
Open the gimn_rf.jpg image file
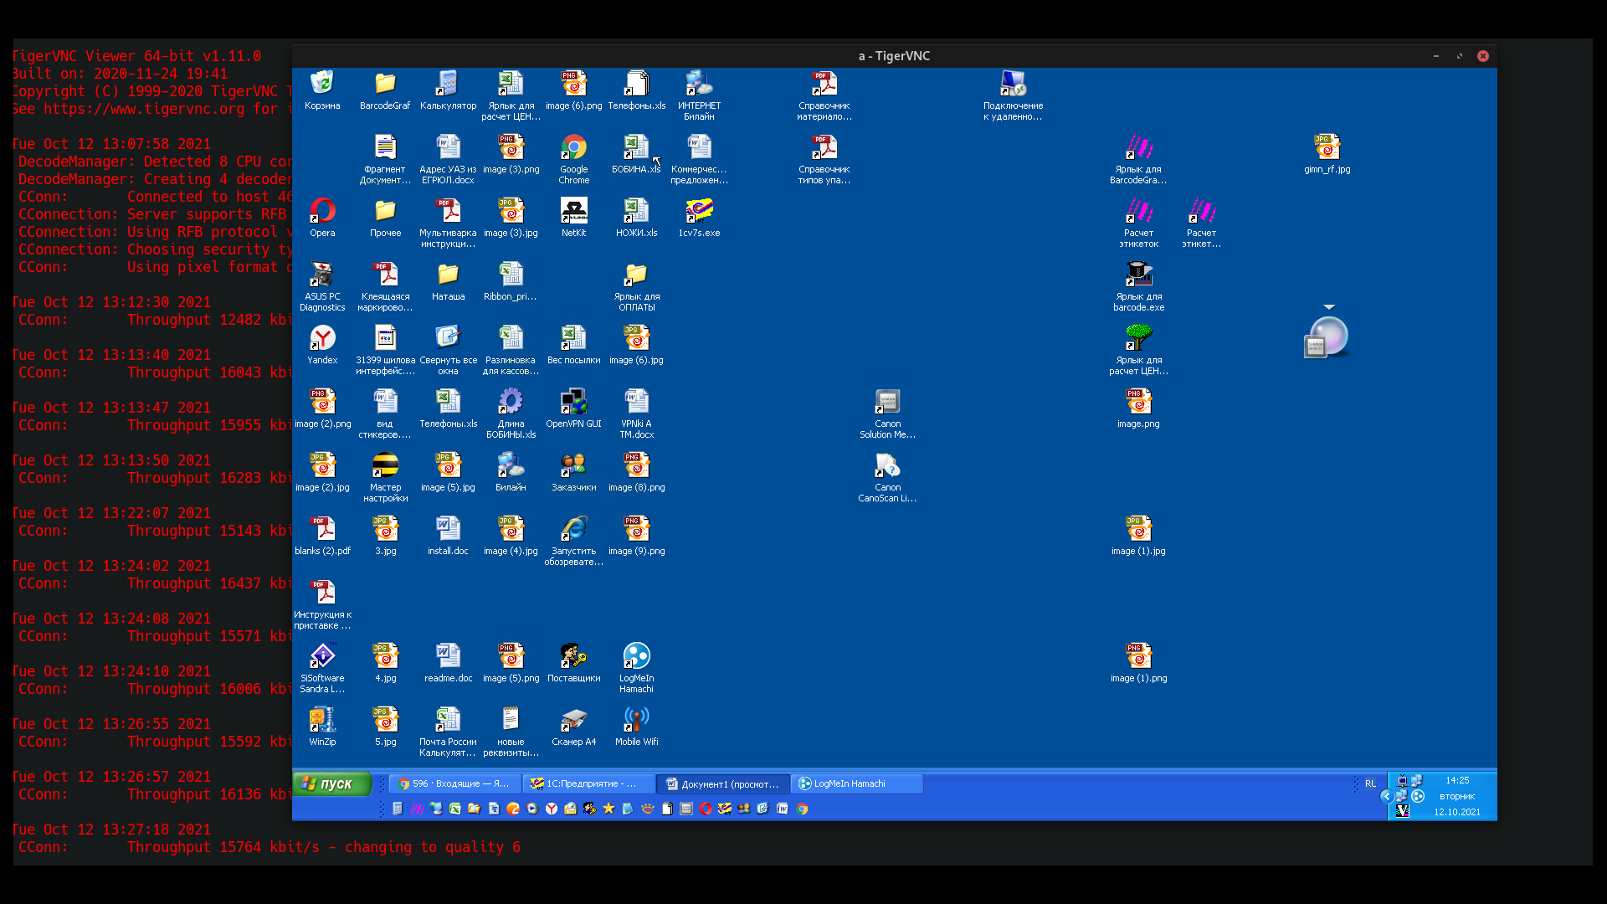pos(1327,148)
